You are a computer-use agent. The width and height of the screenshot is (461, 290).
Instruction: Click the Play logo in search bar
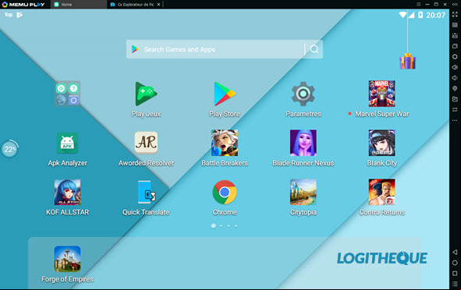coord(135,49)
